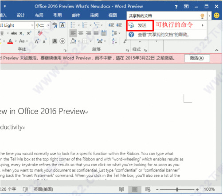Increase paragraph indent
This screenshot has width=223, height=196.
(119, 25)
